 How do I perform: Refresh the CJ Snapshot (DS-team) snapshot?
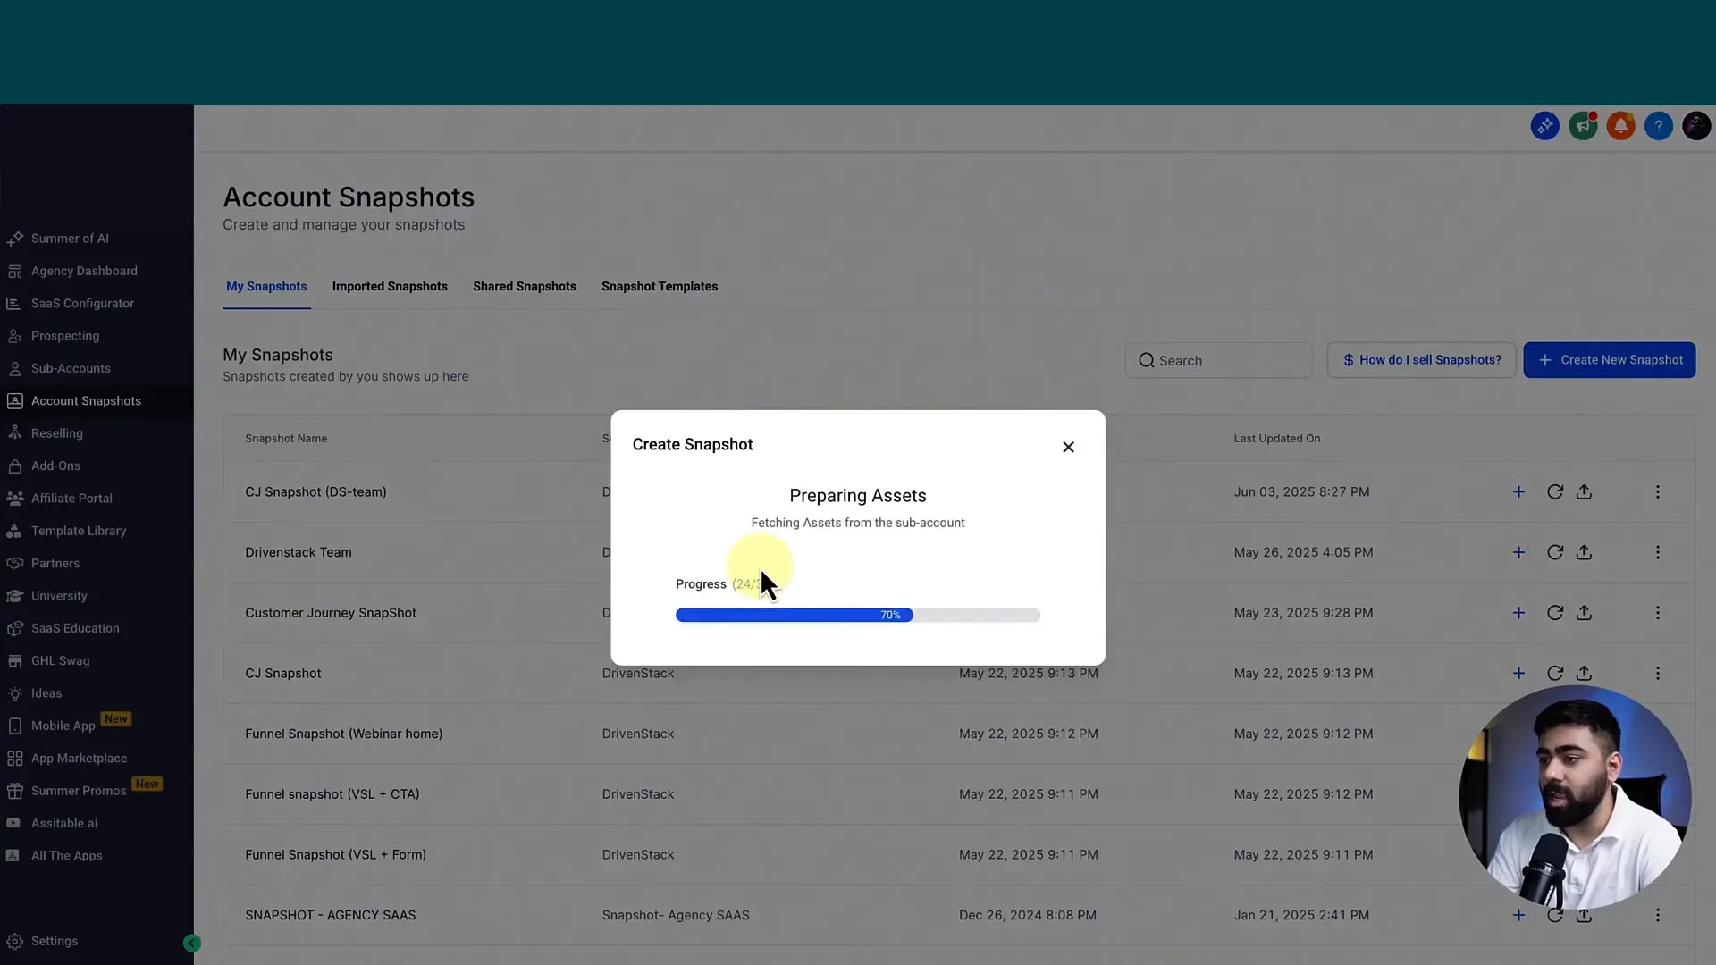(1555, 492)
